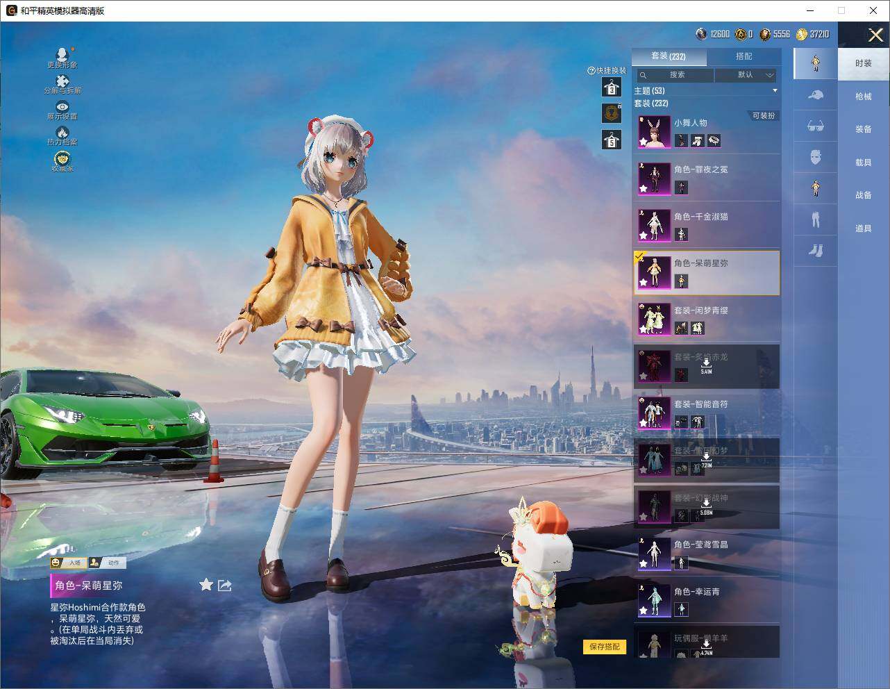Click the 搜索 search field
The height and width of the screenshot is (689, 890).
674,75
